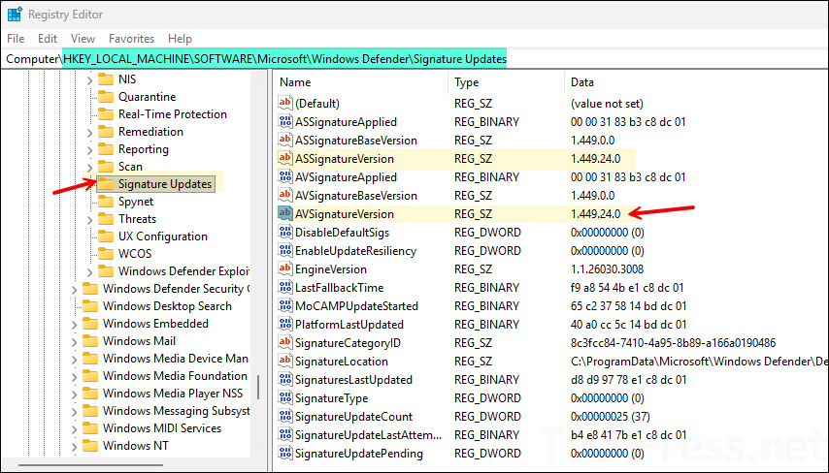The height and width of the screenshot is (473, 829).
Task: Open the View menu
Action: 83,39
